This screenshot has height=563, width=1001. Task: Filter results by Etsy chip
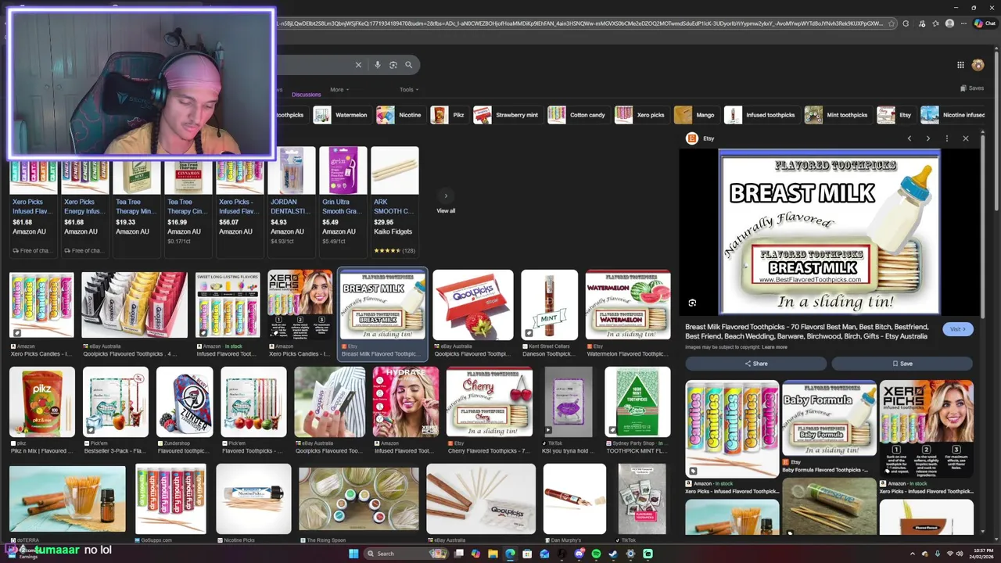click(x=895, y=115)
